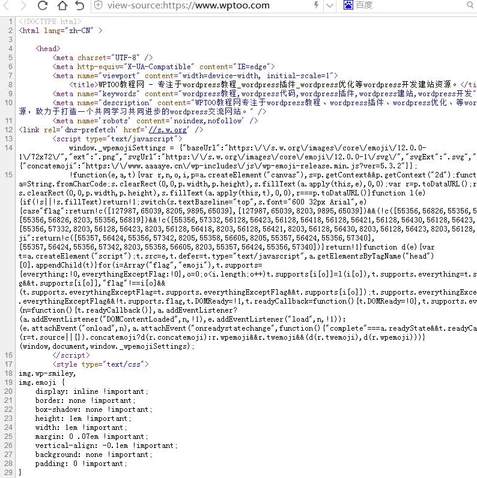Click the <!DOCTYPE html> line
The image size is (477, 478).
(x=50, y=21)
